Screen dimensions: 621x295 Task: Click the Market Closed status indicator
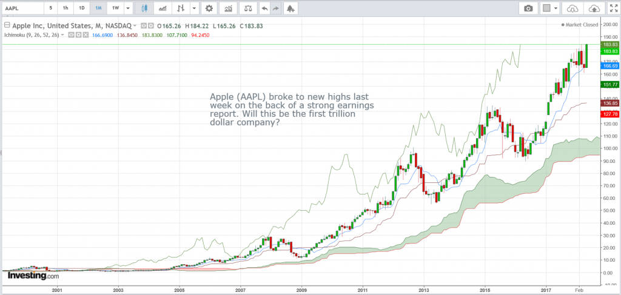(579, 24)
